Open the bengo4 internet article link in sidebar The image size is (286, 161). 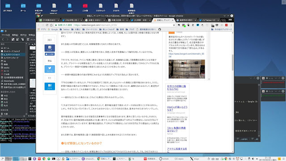click(186, 55)
